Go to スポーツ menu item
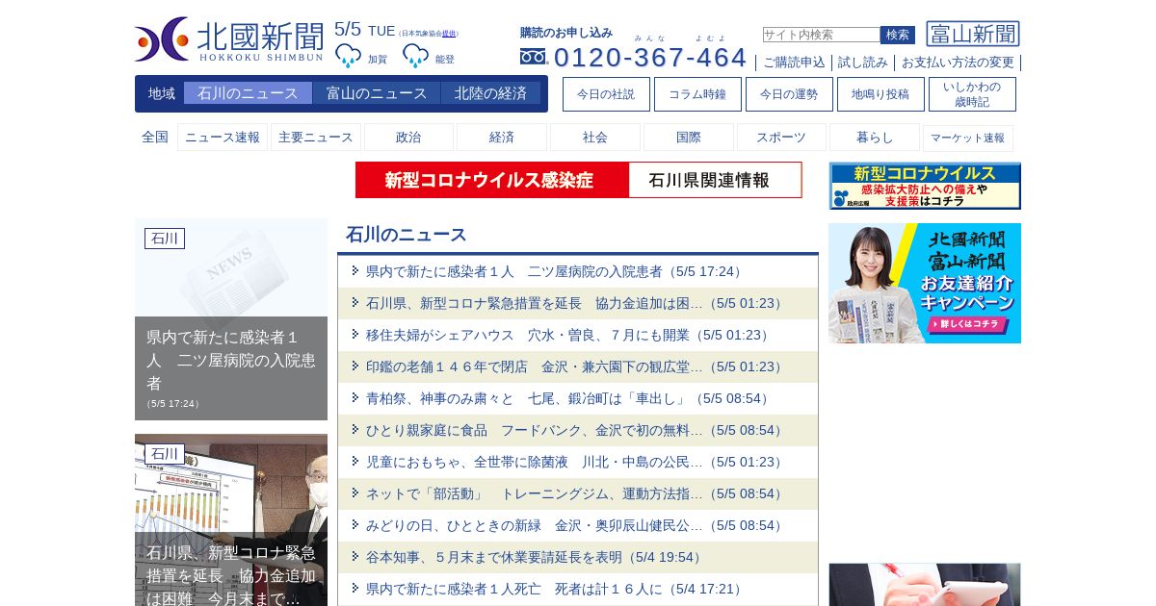1156x606 pixels. [781, 138]
